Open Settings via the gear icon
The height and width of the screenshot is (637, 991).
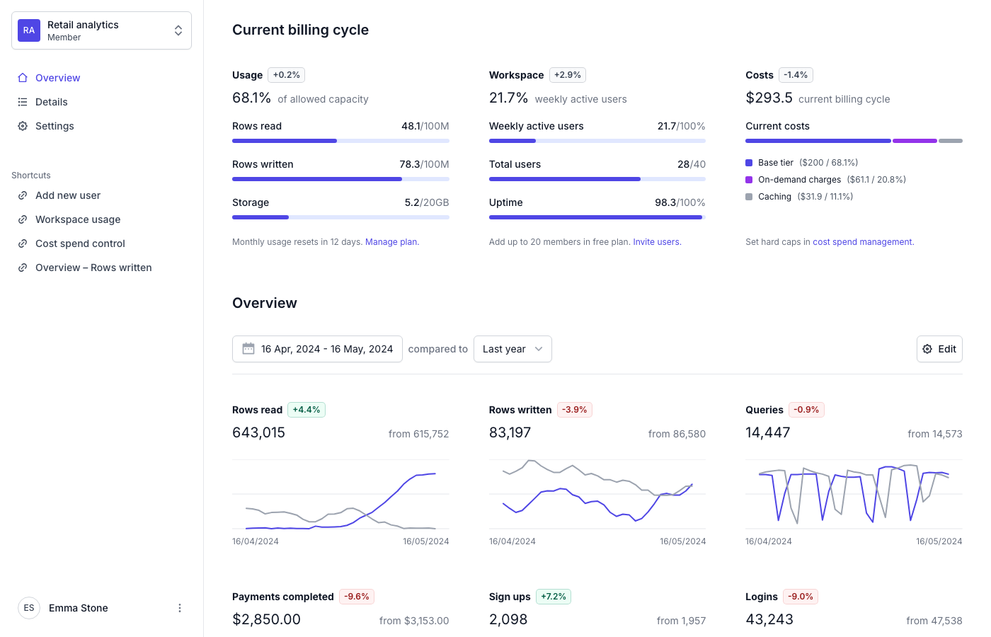click(x=23, y=125)
